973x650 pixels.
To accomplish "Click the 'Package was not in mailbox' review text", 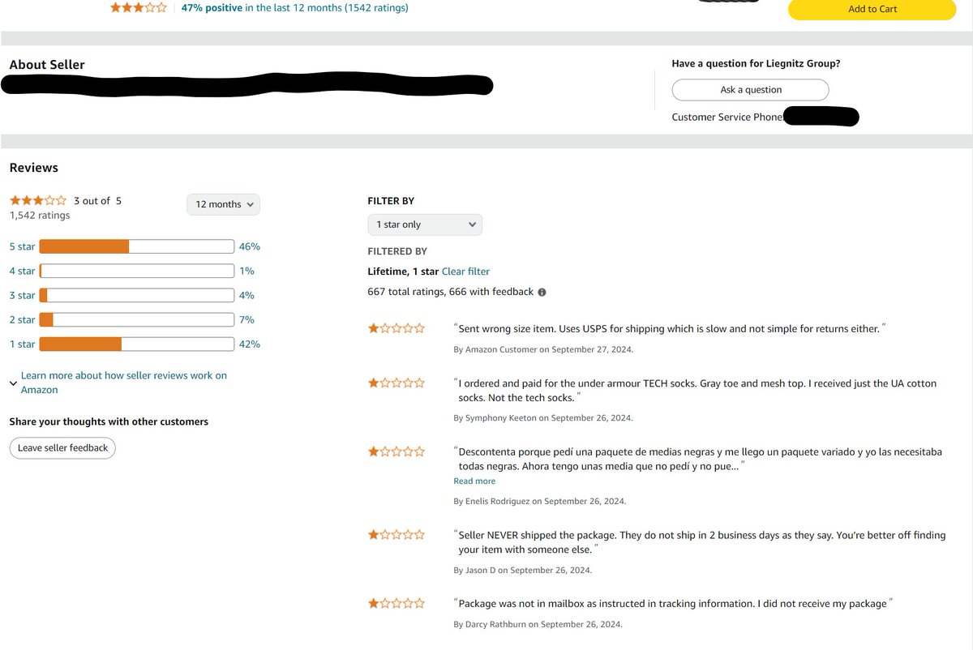I will point(674,604).
